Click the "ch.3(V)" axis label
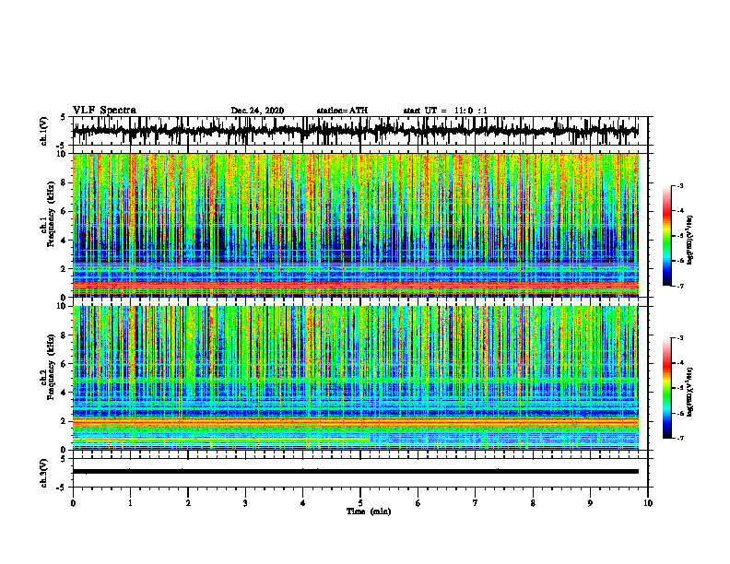This screenshot has width=730, height=564. coord(44,473)
